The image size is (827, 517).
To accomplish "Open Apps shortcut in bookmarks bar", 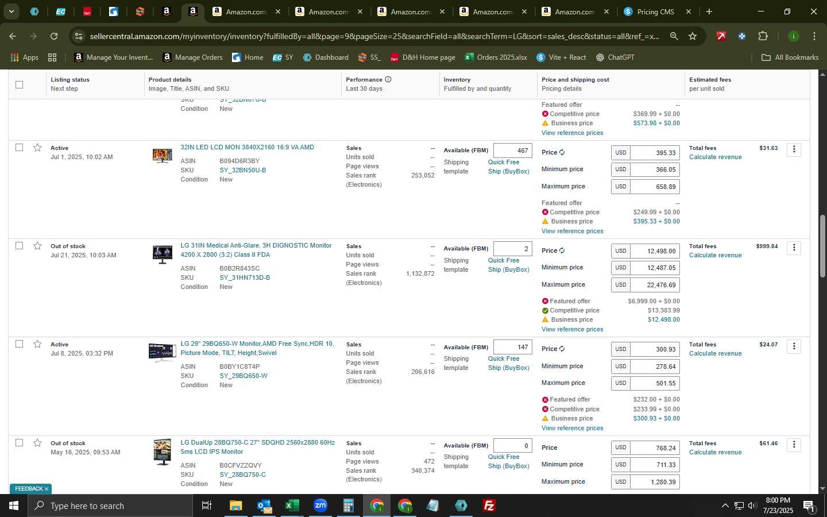I will 25,57.
